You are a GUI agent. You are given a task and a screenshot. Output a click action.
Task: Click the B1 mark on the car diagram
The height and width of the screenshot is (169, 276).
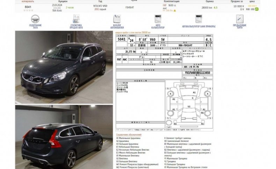click(202, 113)
